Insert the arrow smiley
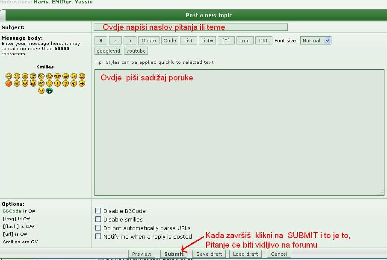 [x=82, y=83]
